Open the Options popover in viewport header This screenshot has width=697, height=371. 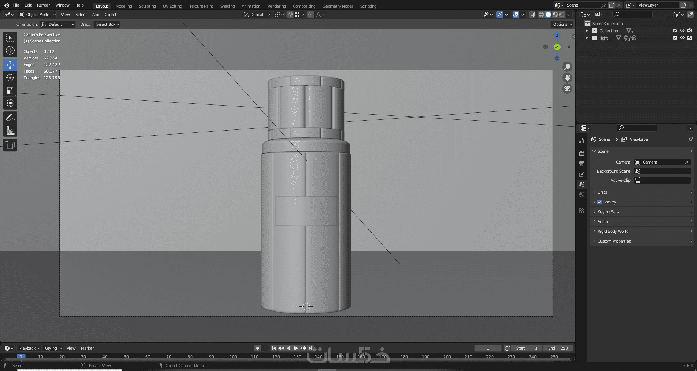(562, 24)
